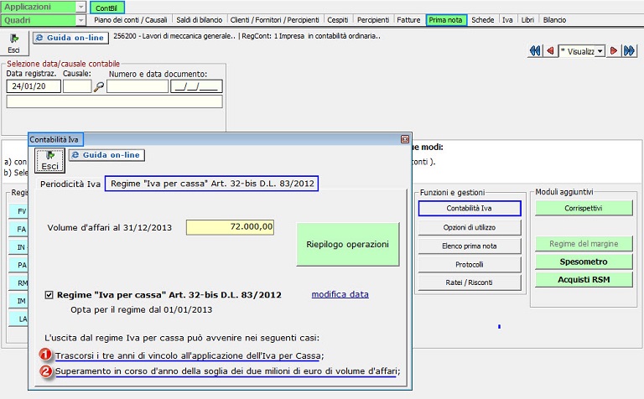Click the Corrispettivi module button
644x399 pixels.
point(584,208)
